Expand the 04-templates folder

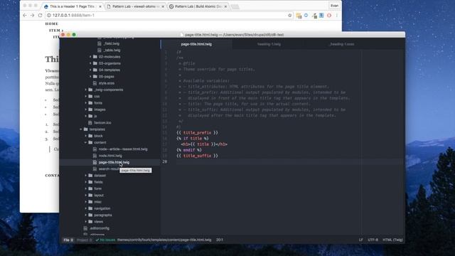[109, 70]
